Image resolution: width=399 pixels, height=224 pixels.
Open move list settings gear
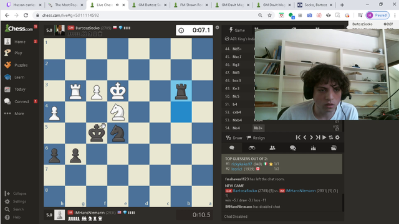click(337, 138)
